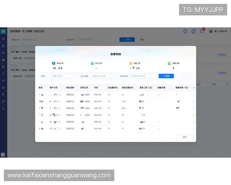231x185 pixels.
Task: Open the 员工类型 dropdown in the dialog
Action: (x=101, y=76)
